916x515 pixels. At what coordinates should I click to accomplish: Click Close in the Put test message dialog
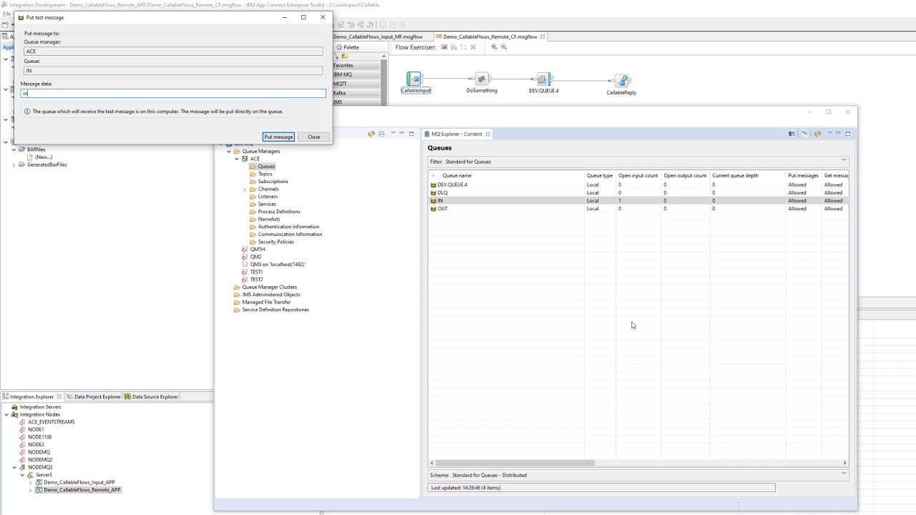click(313, 137)
